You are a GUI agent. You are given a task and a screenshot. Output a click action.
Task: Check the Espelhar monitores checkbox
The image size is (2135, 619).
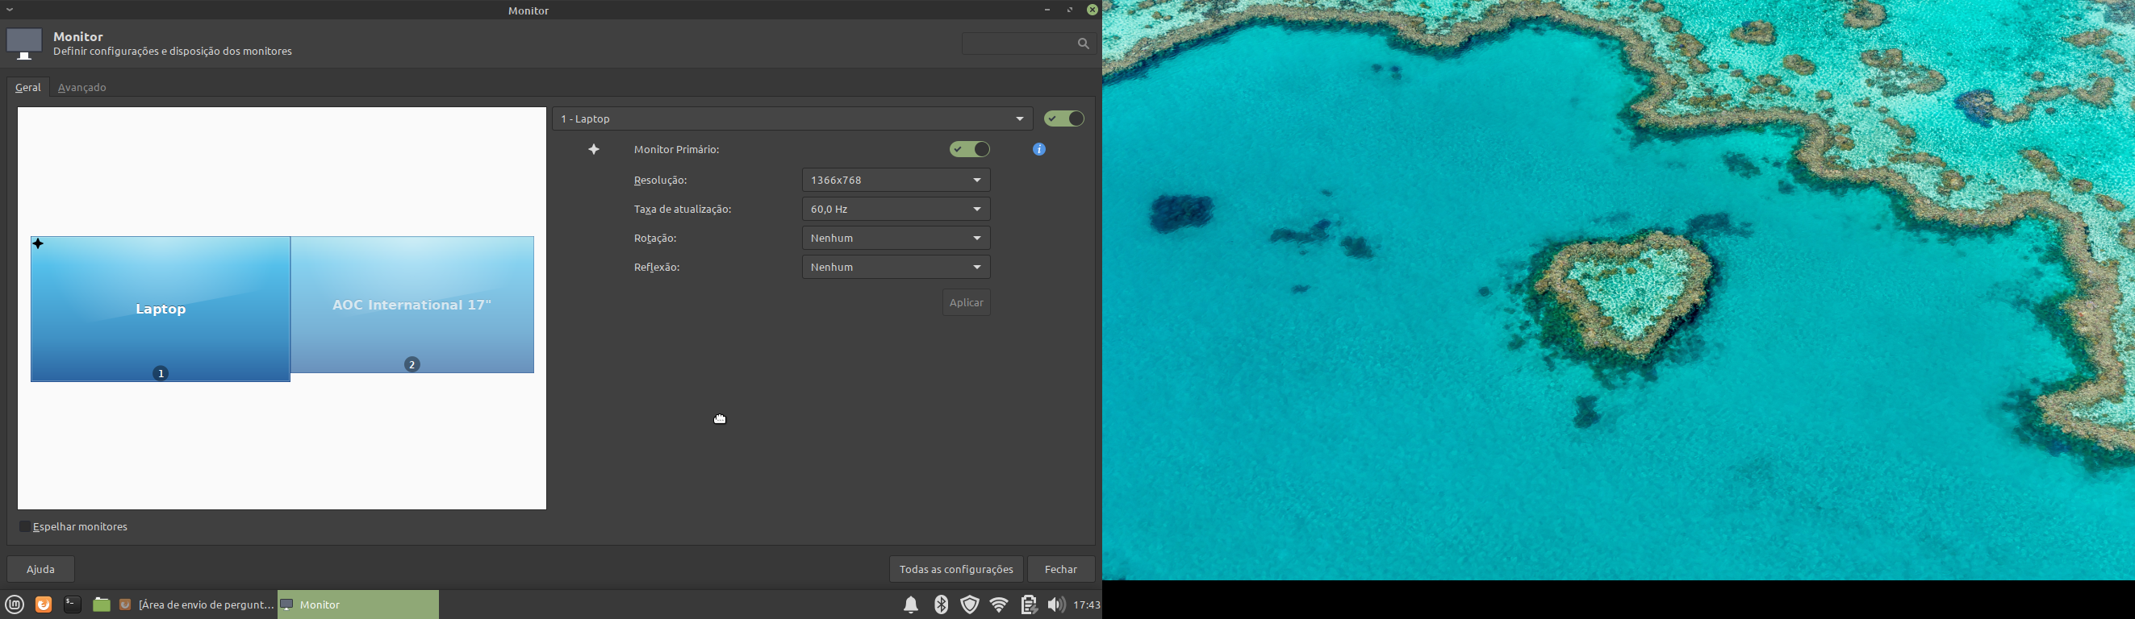tap(25, 527)
